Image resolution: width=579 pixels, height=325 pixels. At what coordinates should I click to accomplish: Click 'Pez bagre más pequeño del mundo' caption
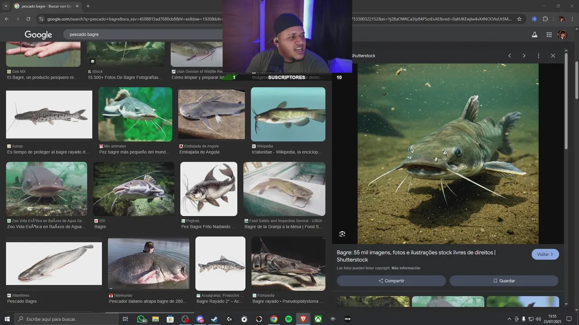[135, 152]
